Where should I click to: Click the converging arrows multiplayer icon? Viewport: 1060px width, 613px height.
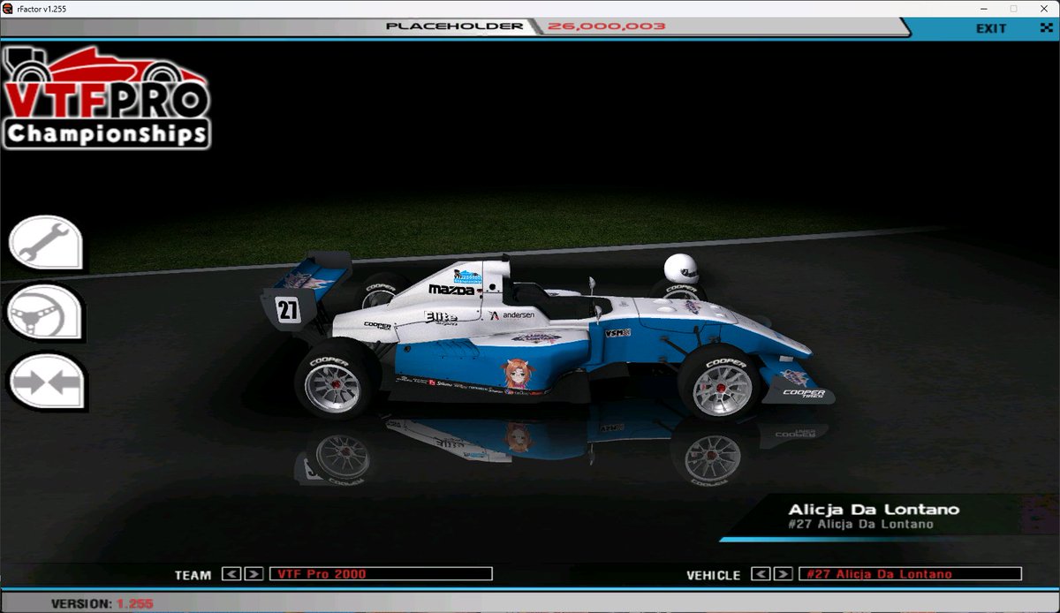(45, 381)
